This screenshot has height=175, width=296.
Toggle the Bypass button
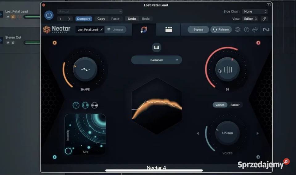coord(198,29)
